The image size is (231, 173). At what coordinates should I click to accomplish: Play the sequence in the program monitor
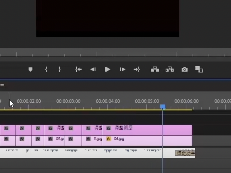point(108,69)
